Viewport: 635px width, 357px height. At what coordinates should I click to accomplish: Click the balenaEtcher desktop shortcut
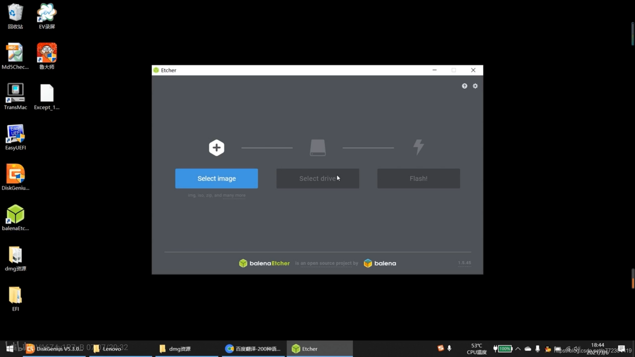tap(15, 218)
